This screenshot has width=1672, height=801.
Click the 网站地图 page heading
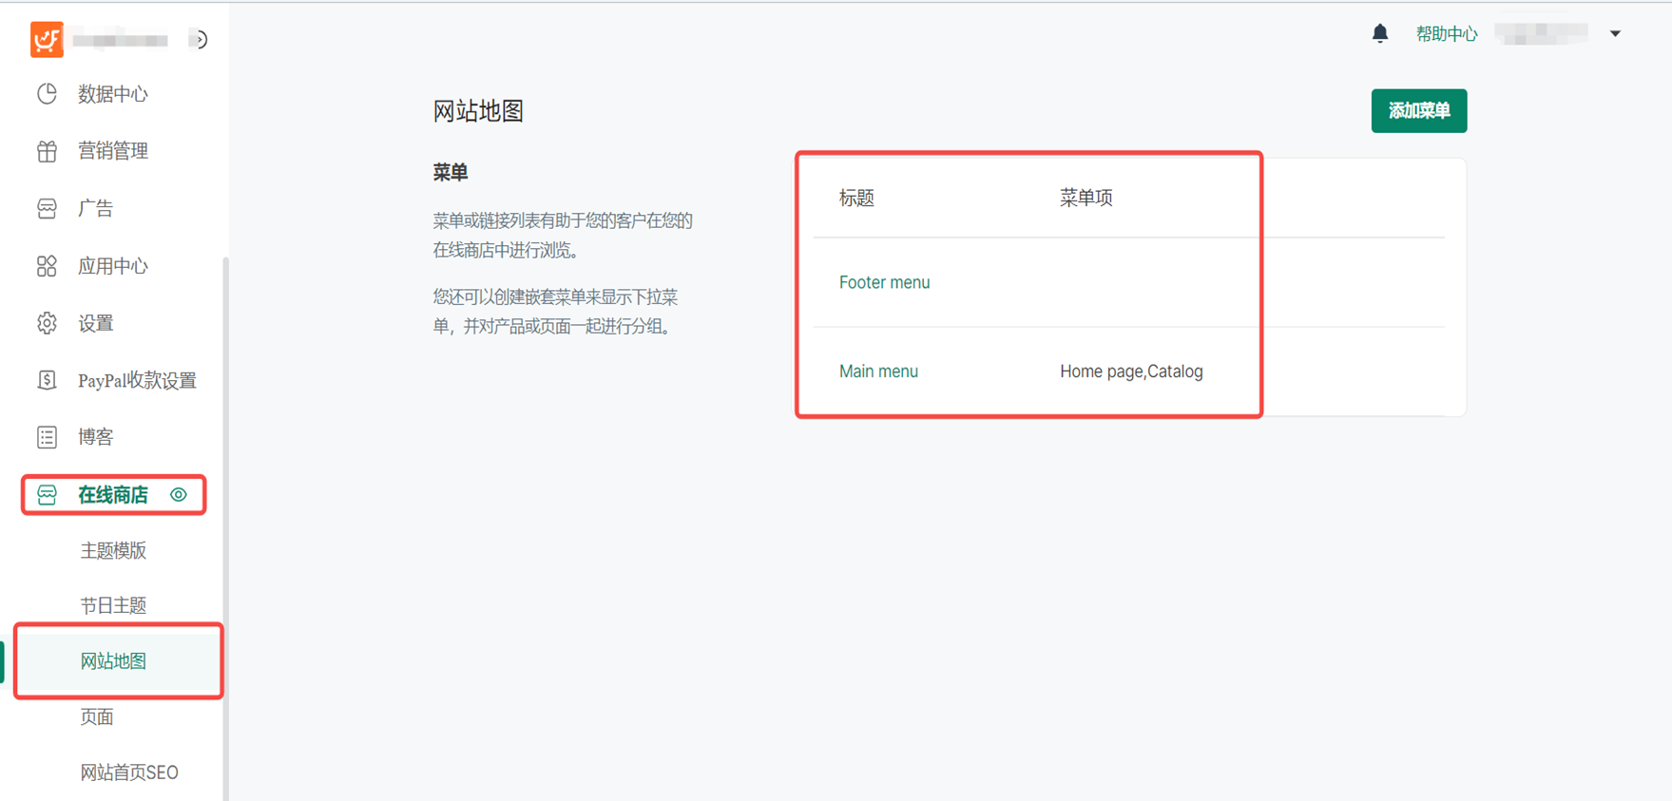(478, 111)
